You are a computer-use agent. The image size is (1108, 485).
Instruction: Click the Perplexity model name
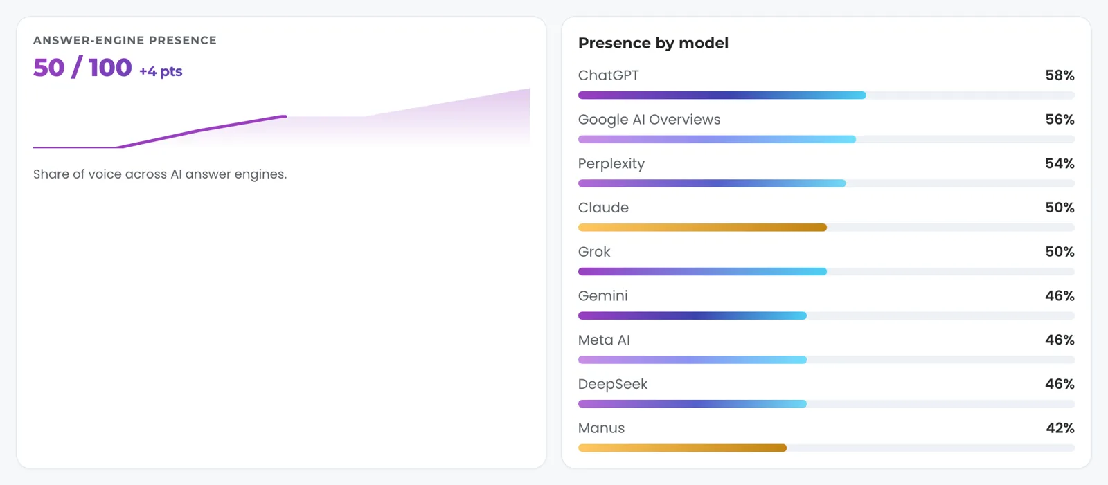tap(611, 164)
